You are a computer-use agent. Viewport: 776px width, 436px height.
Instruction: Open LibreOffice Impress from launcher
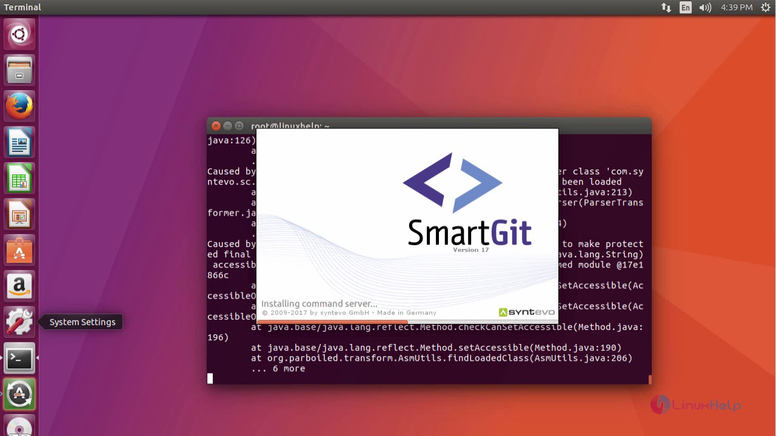(19, 214)
